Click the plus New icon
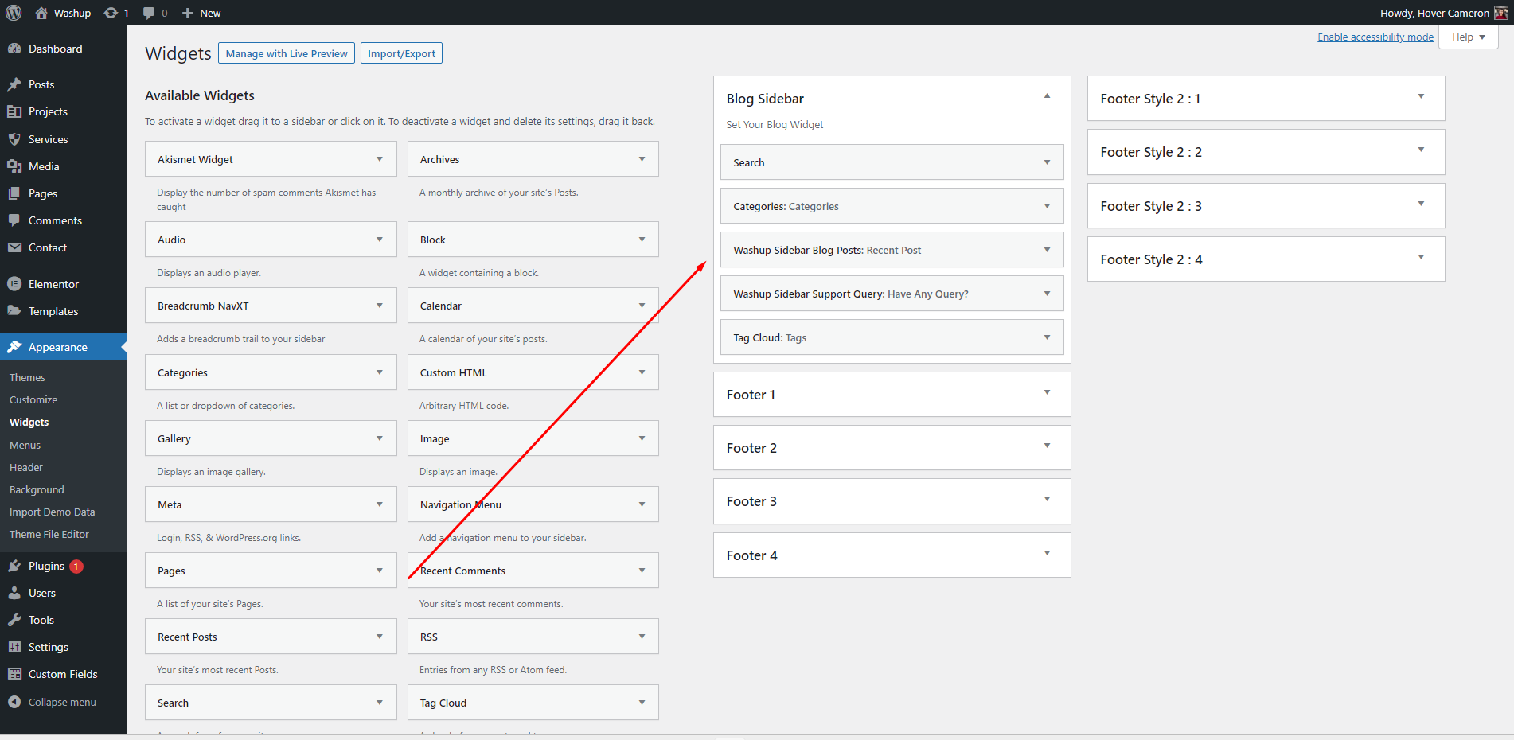The image size is (1514, 740). (x=188, y=13)
